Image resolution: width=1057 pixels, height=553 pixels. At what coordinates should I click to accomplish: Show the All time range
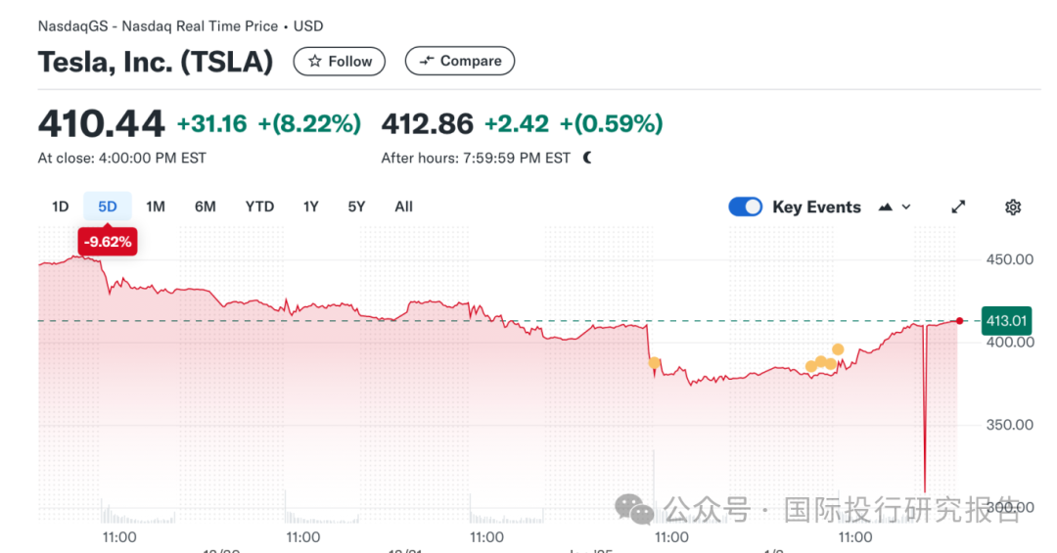[404, 207]
